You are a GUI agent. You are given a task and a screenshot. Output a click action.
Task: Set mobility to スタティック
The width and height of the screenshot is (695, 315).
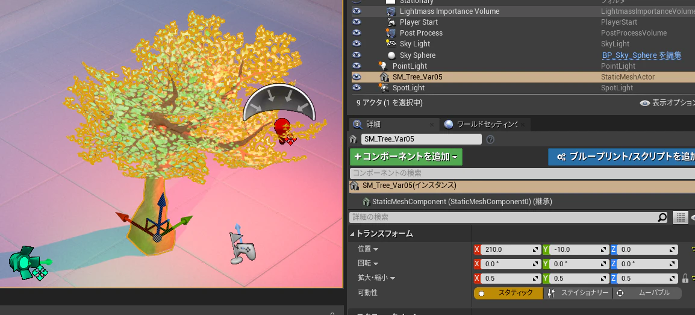(508, 293)
